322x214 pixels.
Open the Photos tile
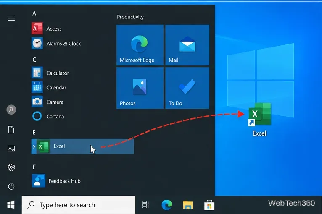(x=140, y=88)
